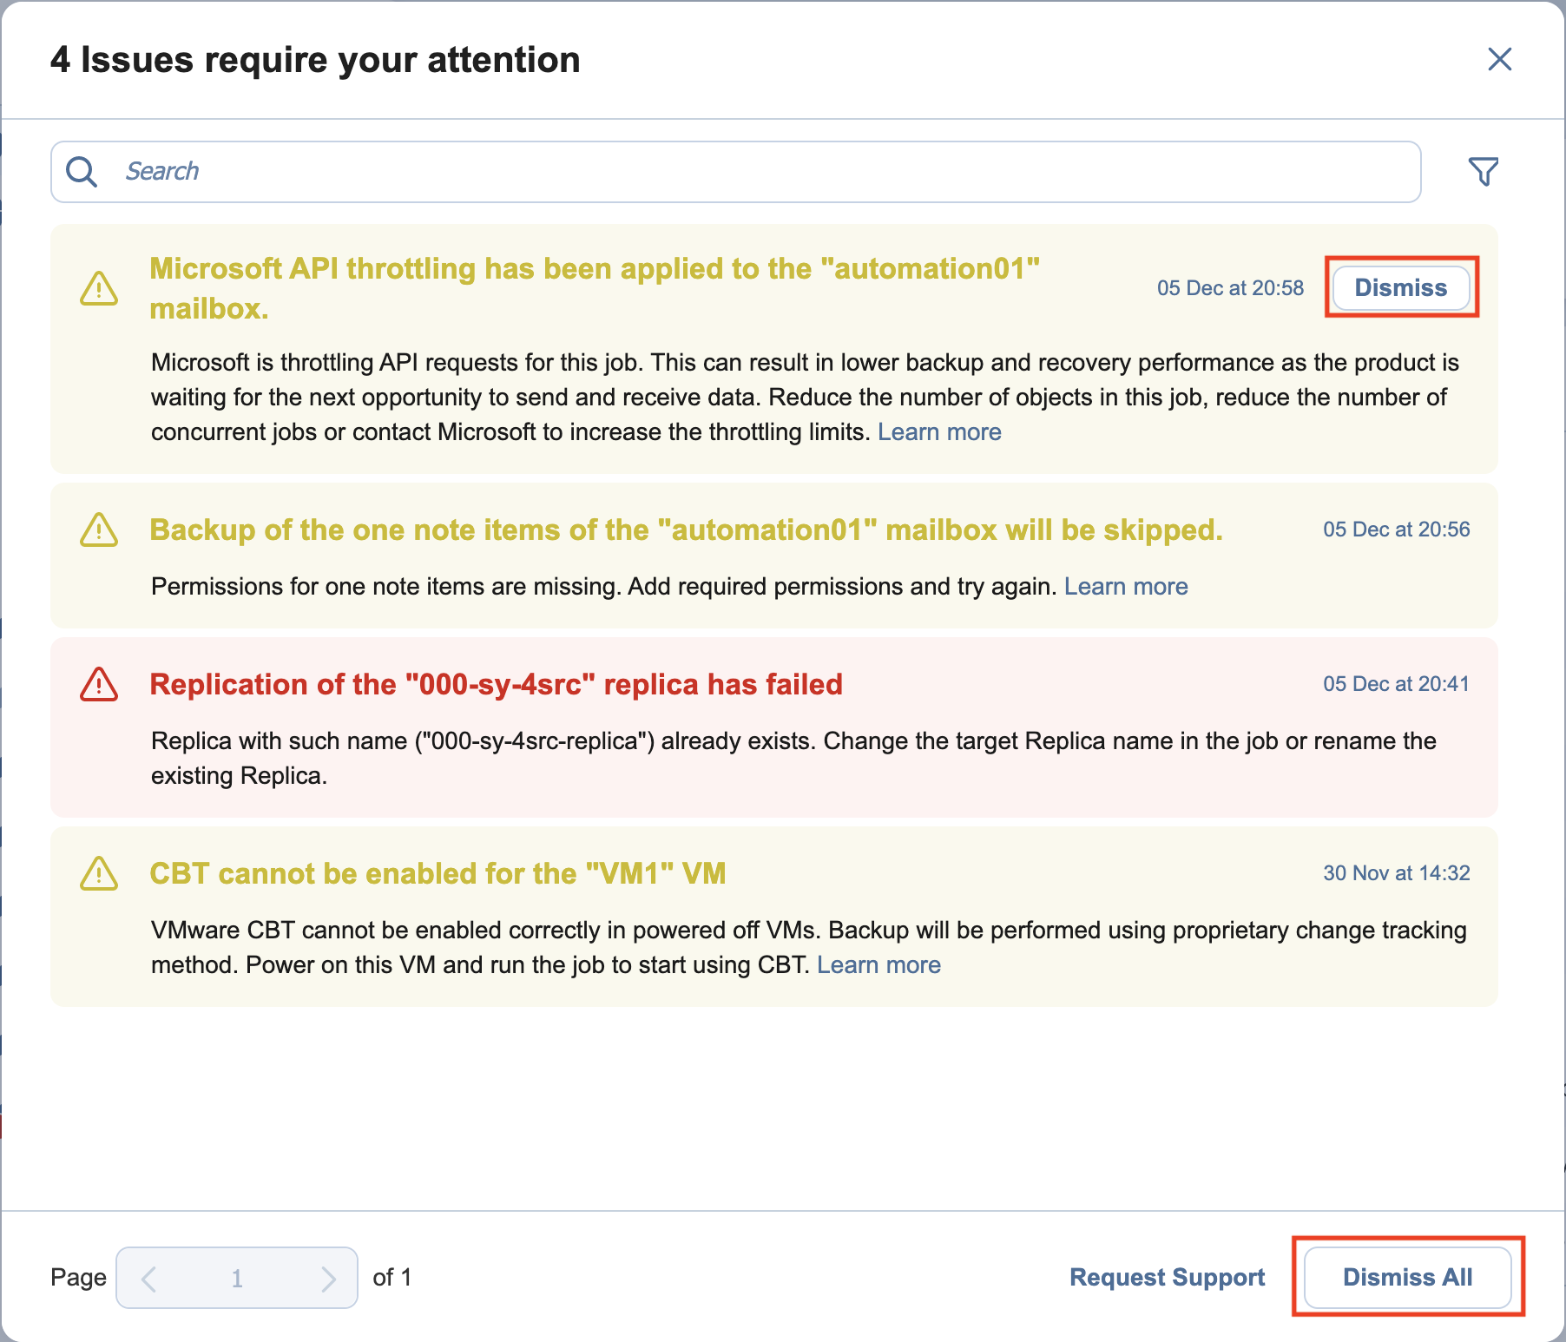Open the filter funnel icon
1566x1342 pixels.
pyautogui.click(x=1483, y=172)
